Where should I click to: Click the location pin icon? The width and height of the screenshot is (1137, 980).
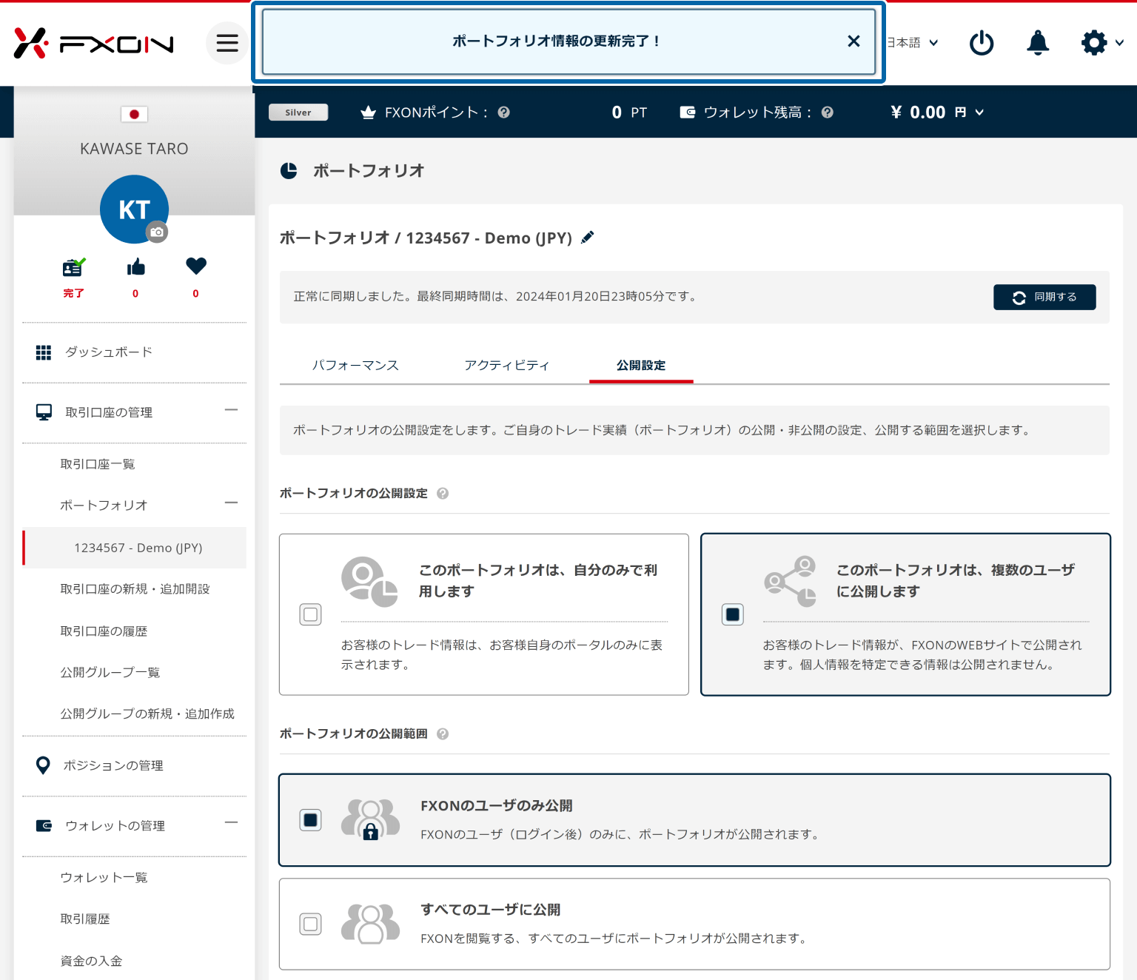click(x=44, y=765)
